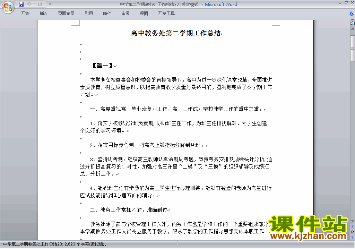
Task: Click the vertical scrollbar up arrow
Action: click(353, 29)
